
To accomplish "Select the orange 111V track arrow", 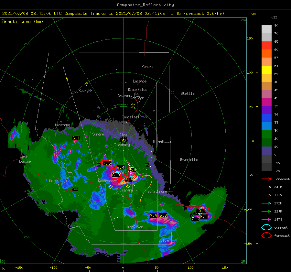I will pos(266,195).
